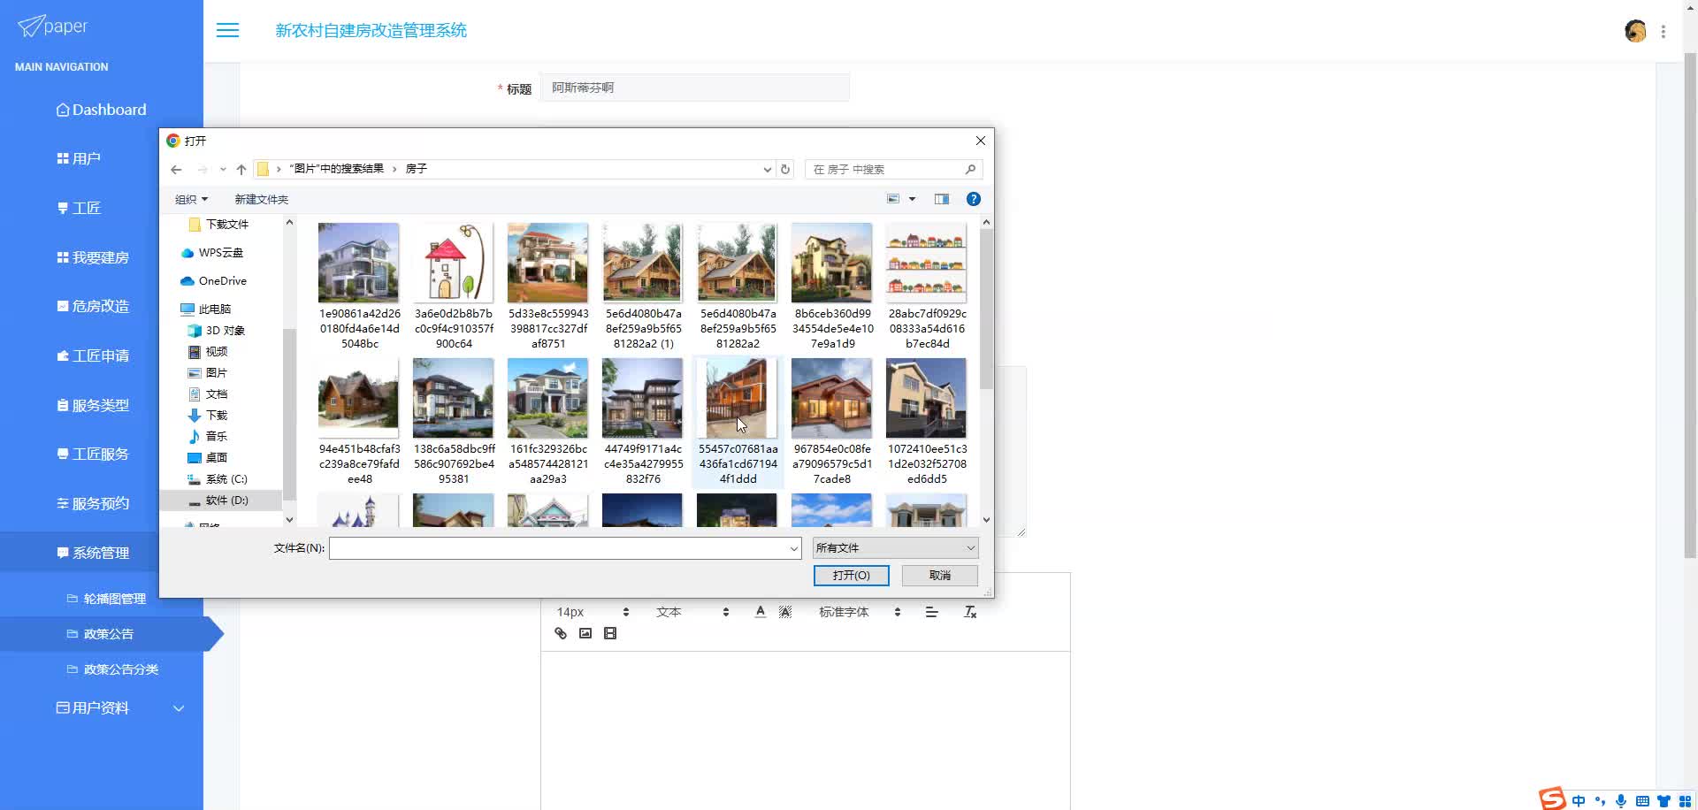The width and height of the screenshot is (1698, 810).
Task: Select the 8b6ceb360d99 house thumbnail
Action: (830, 263)
